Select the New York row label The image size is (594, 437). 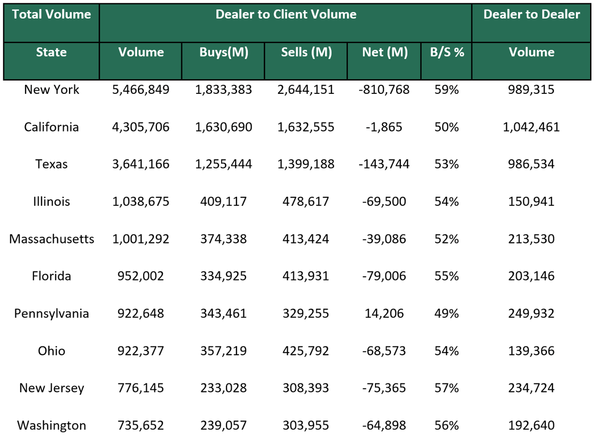[51, 90]
